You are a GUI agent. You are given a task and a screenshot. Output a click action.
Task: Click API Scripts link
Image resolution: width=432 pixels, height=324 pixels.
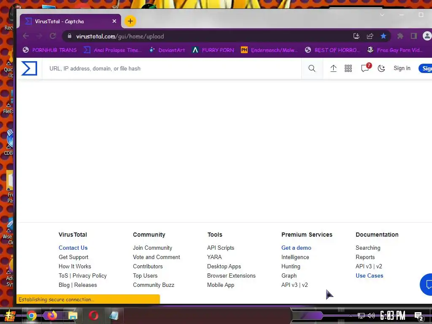[221, 248]
